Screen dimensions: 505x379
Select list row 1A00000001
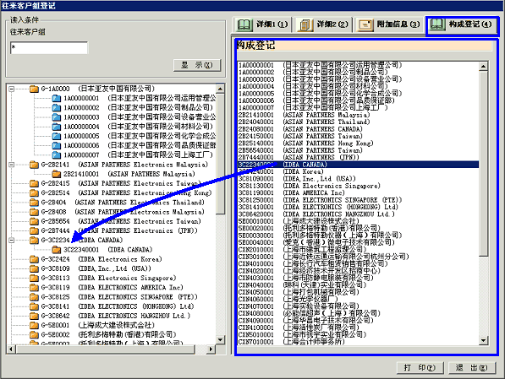click(x=358, y=65)
